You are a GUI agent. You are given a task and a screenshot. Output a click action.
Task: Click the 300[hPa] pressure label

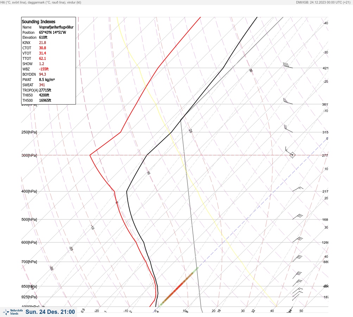pyautogui.click(x=29, y=155)
